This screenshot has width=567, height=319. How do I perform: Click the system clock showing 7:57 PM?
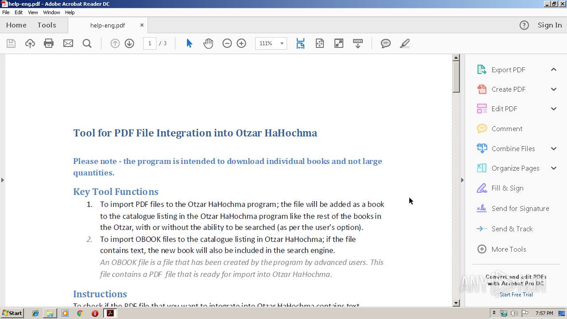544,313
